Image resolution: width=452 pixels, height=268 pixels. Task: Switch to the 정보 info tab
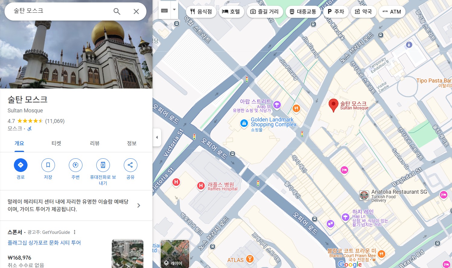point(132,143)
